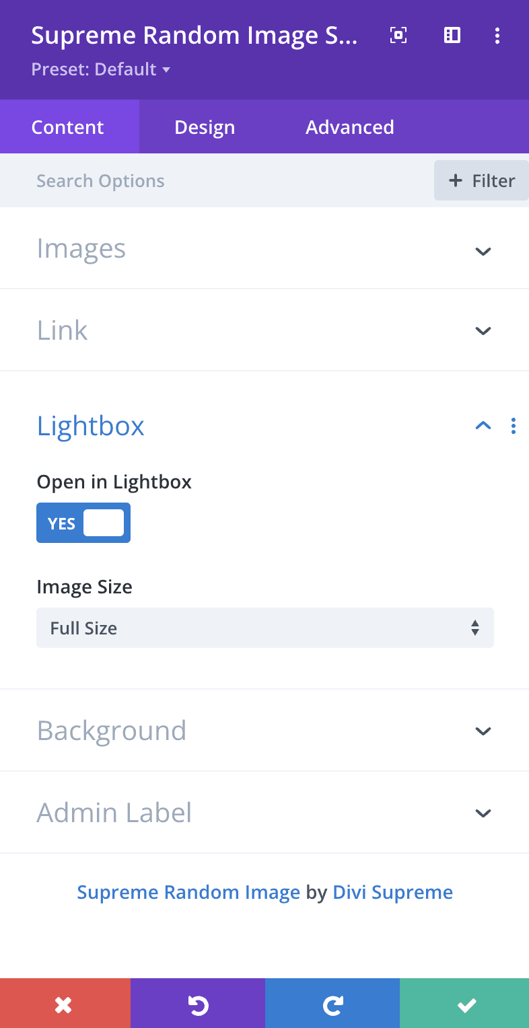This screenshot has width=529, height=1028.
Task: Undo the last change
Action: pos(198,1003)
